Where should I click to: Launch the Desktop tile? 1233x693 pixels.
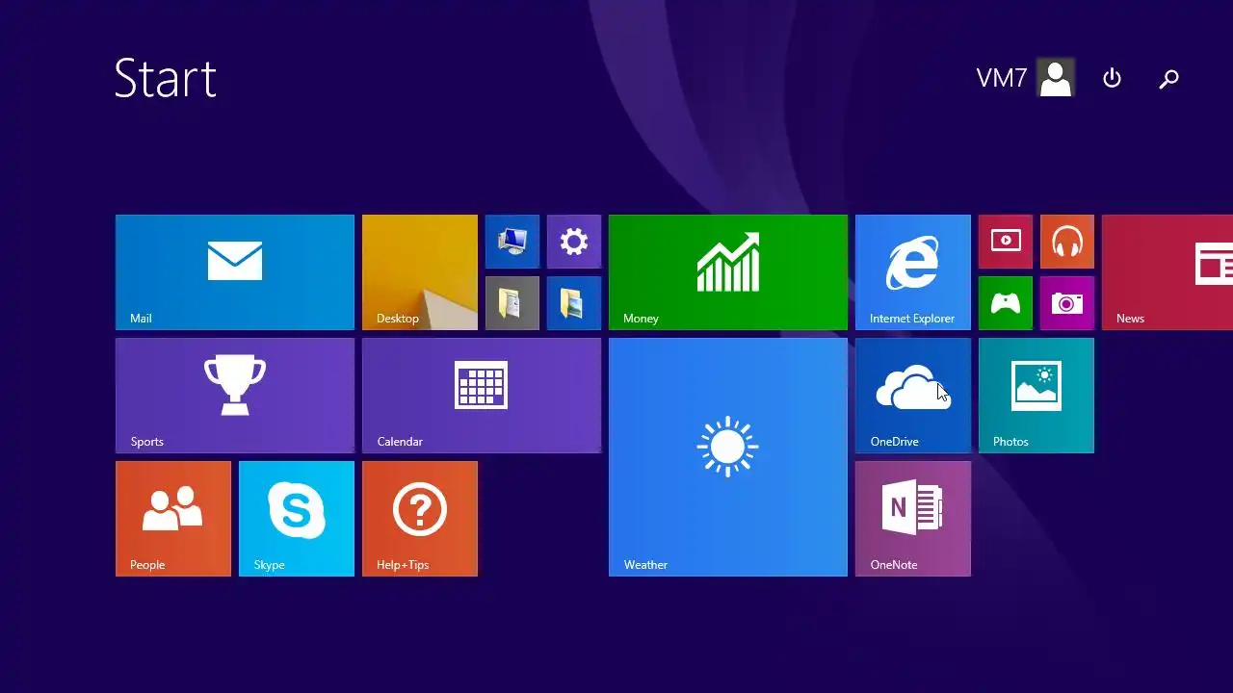420,272
